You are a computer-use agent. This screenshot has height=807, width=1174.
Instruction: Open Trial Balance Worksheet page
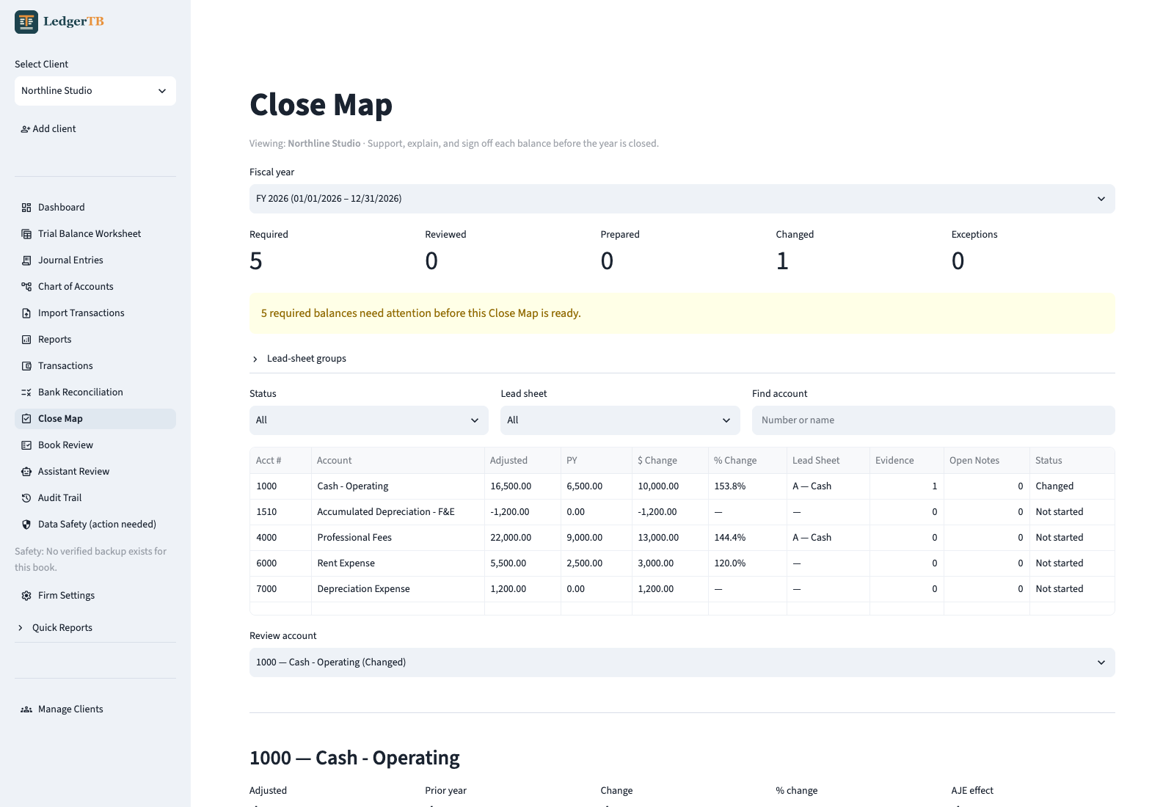tap(95, 234)
